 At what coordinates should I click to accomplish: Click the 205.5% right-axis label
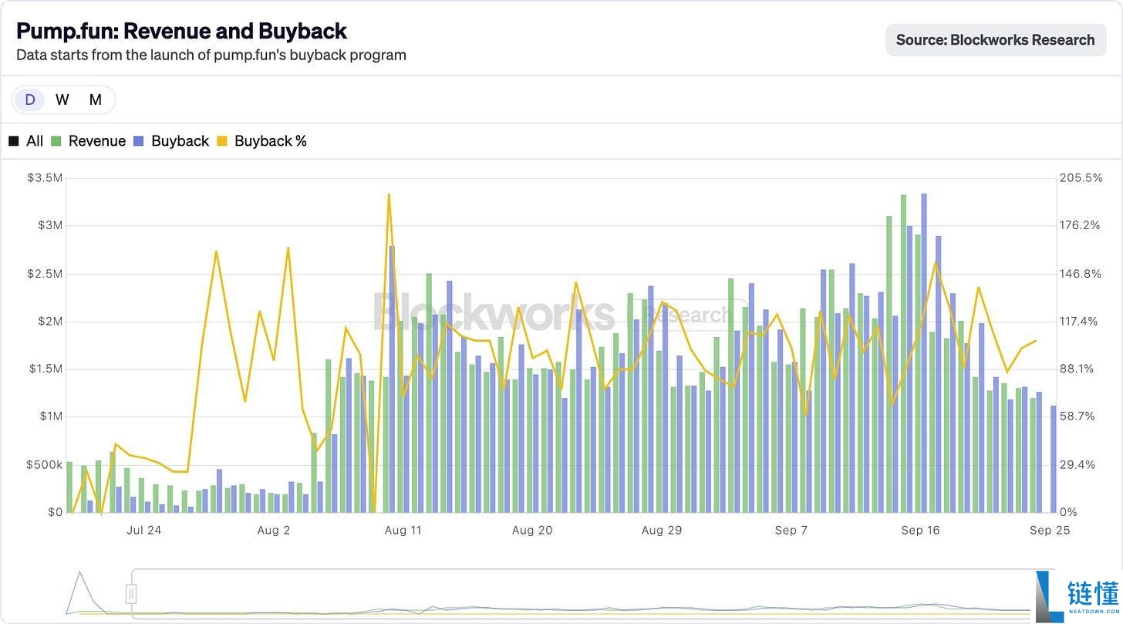(x=1081, y=178)
